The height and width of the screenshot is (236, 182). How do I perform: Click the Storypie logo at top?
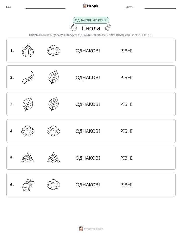[x=90, y=6]
